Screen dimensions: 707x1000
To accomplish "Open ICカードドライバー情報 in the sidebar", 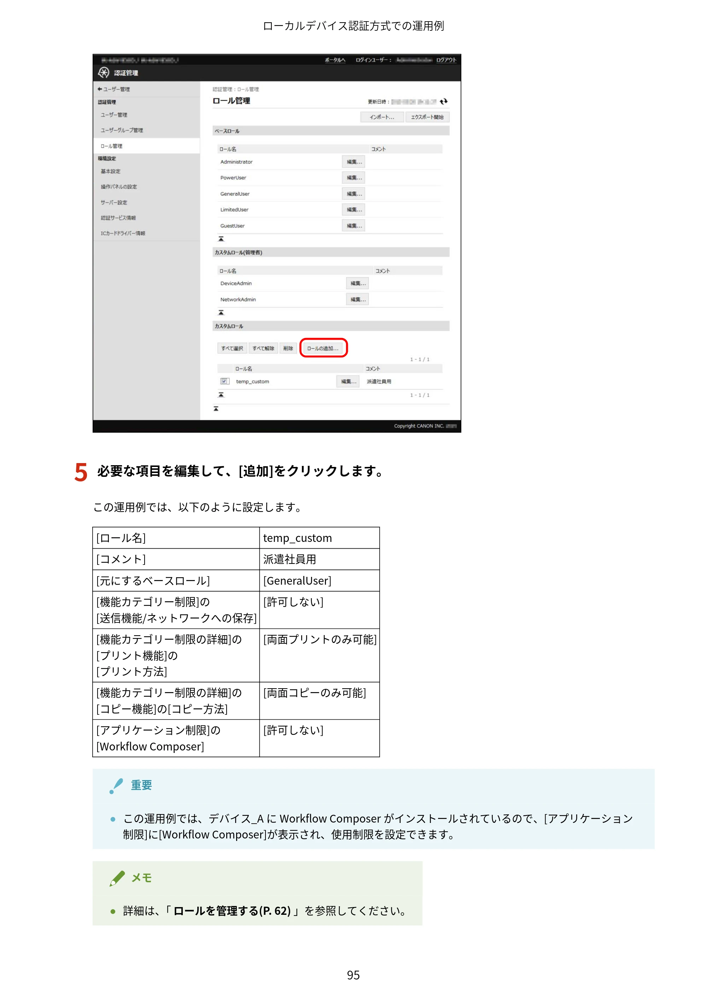I will click(x=123, y=233).
